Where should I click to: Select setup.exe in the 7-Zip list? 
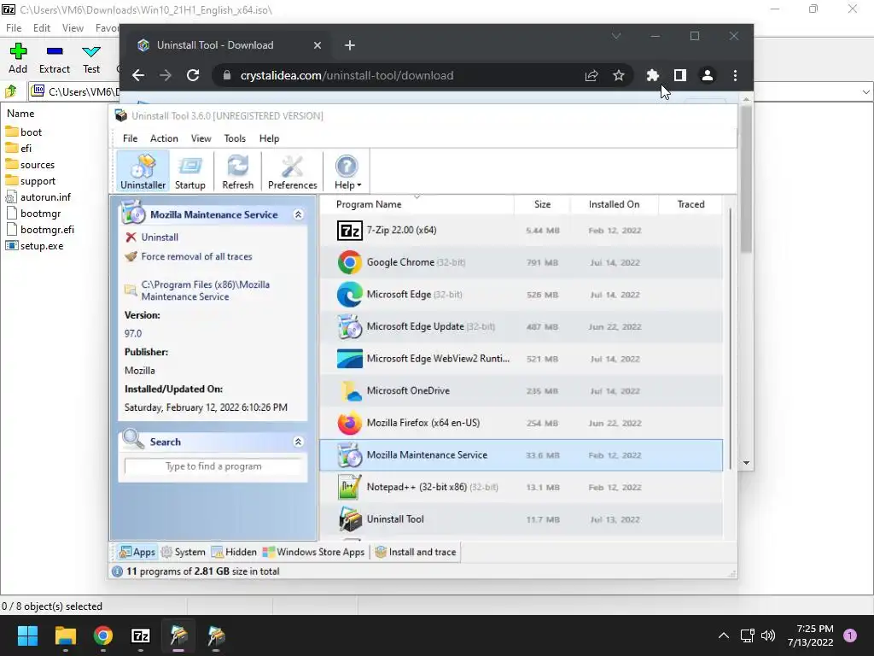pos(42,246)
